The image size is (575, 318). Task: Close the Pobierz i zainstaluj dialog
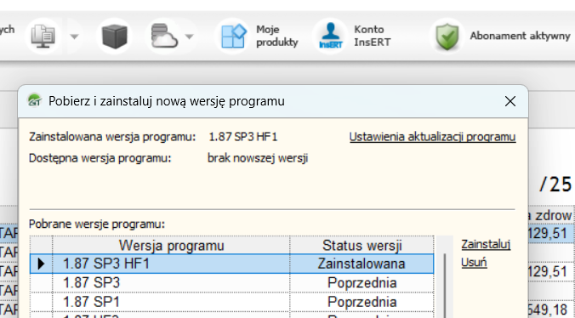[x=510, y=101]
